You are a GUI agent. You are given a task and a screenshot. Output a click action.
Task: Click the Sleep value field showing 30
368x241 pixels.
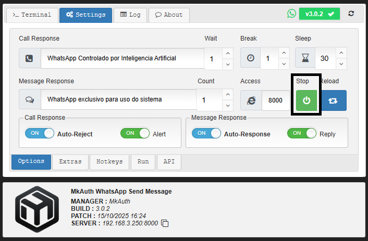pos(326,58)
